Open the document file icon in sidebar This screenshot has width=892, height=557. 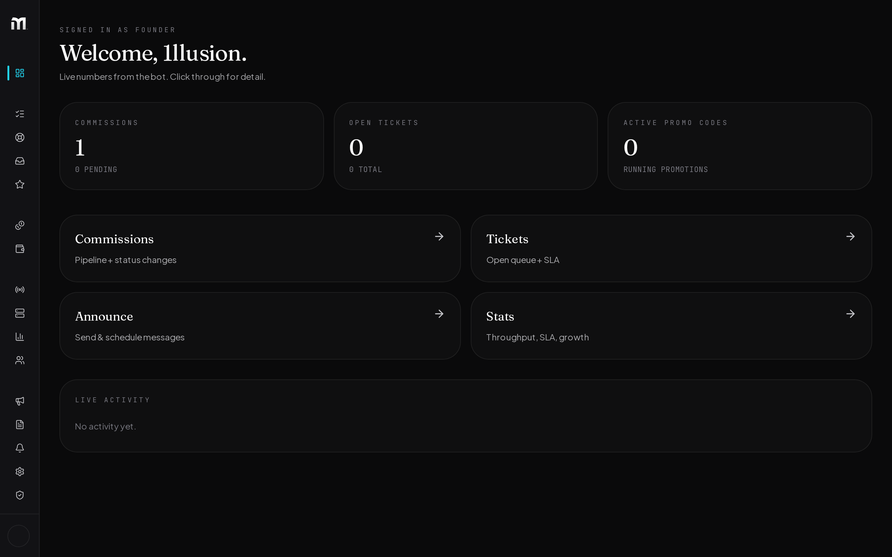coord(20,424)
